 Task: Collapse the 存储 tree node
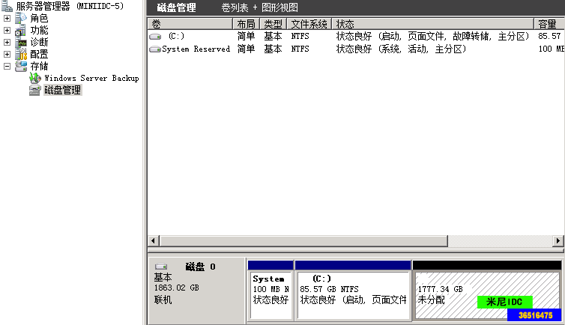pos(7,66)
